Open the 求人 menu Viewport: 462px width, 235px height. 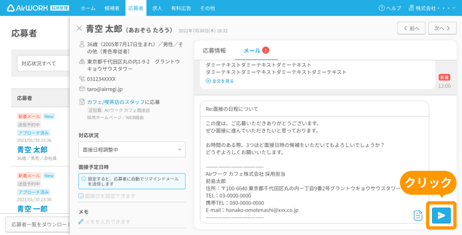[157, 8]
